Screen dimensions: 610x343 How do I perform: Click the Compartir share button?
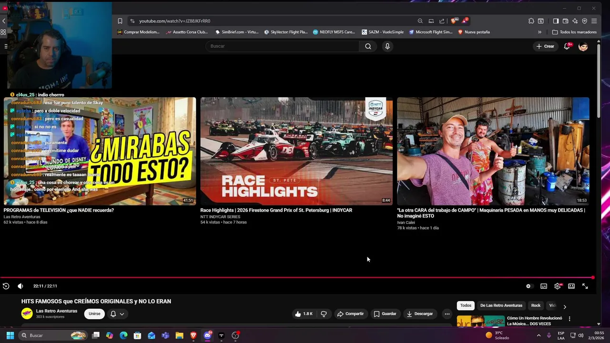click(x=350, y=313)
